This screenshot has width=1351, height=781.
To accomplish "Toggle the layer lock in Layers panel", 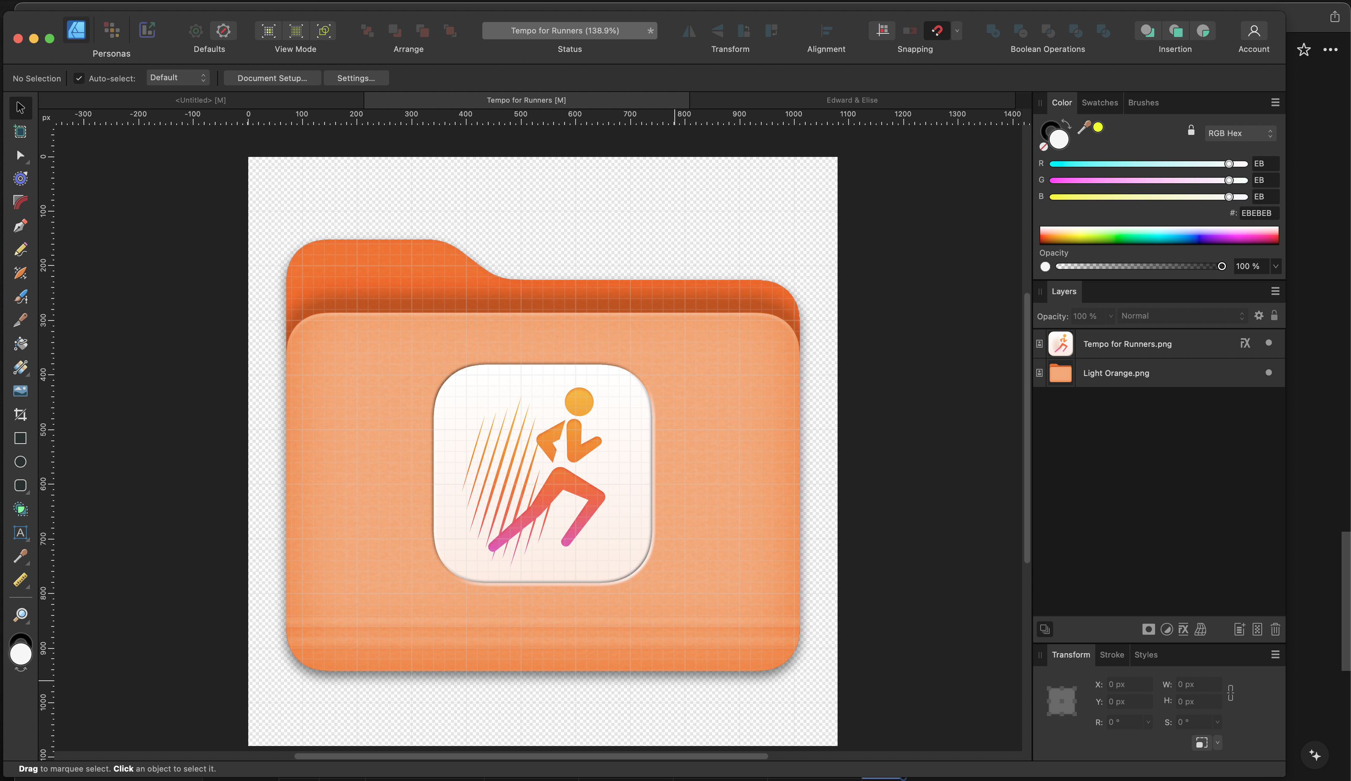I will click(x=1274, y=315).
